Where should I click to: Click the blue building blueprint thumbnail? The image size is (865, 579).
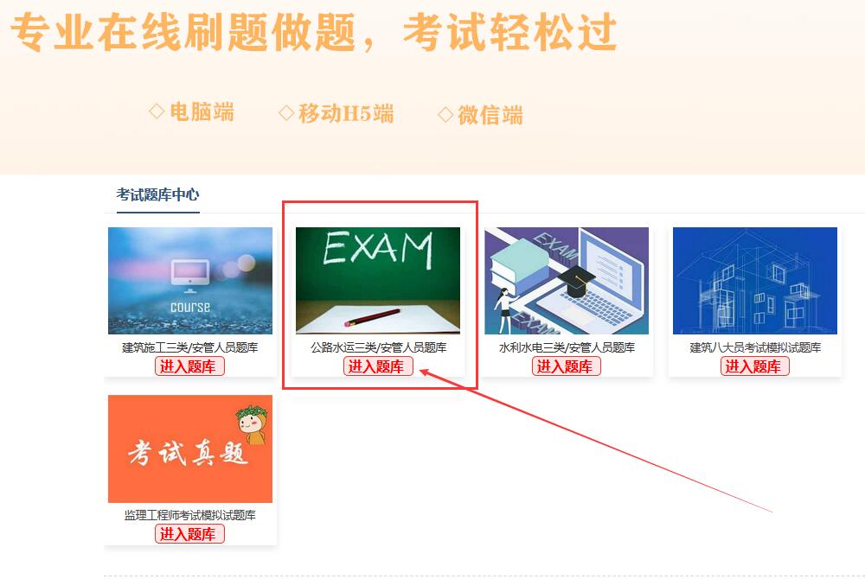[x=755, y=281]
